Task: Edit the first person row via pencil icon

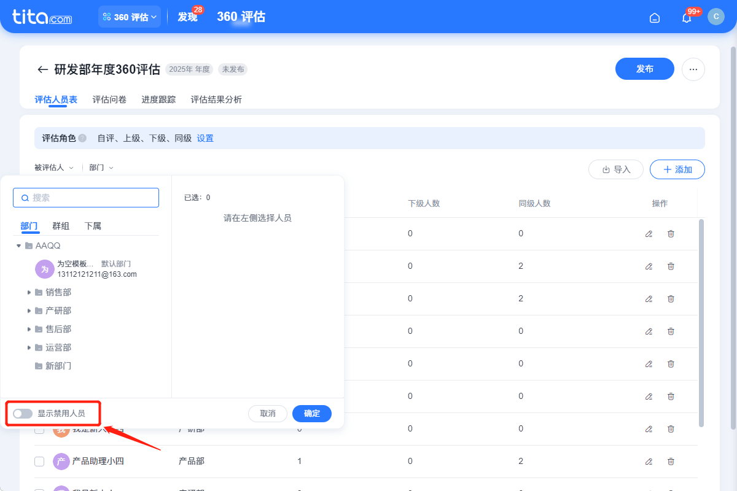Action: point(649,234)
